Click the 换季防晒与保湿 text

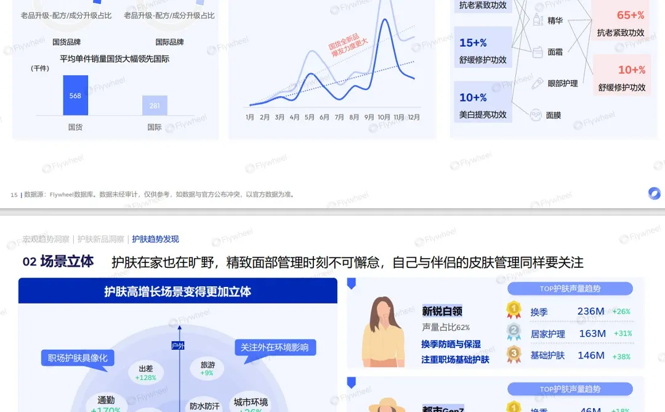[x=451, y=344]
